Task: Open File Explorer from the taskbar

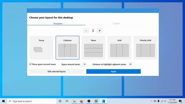Action: pyautogui.click(x=74, y=101)
